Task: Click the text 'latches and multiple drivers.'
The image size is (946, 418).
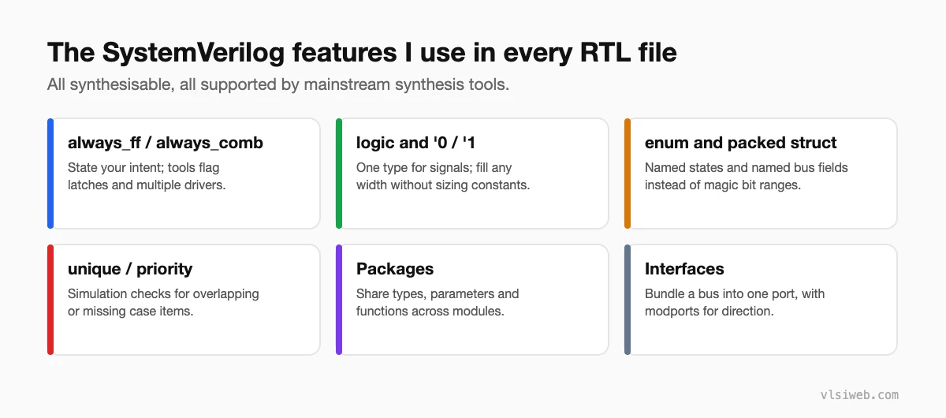Action: click(148, 185)
